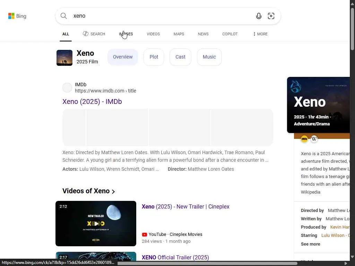Click the horizontal scrollbar at bottom
This screenshot has width=355, height=266.
click(207, 263)
